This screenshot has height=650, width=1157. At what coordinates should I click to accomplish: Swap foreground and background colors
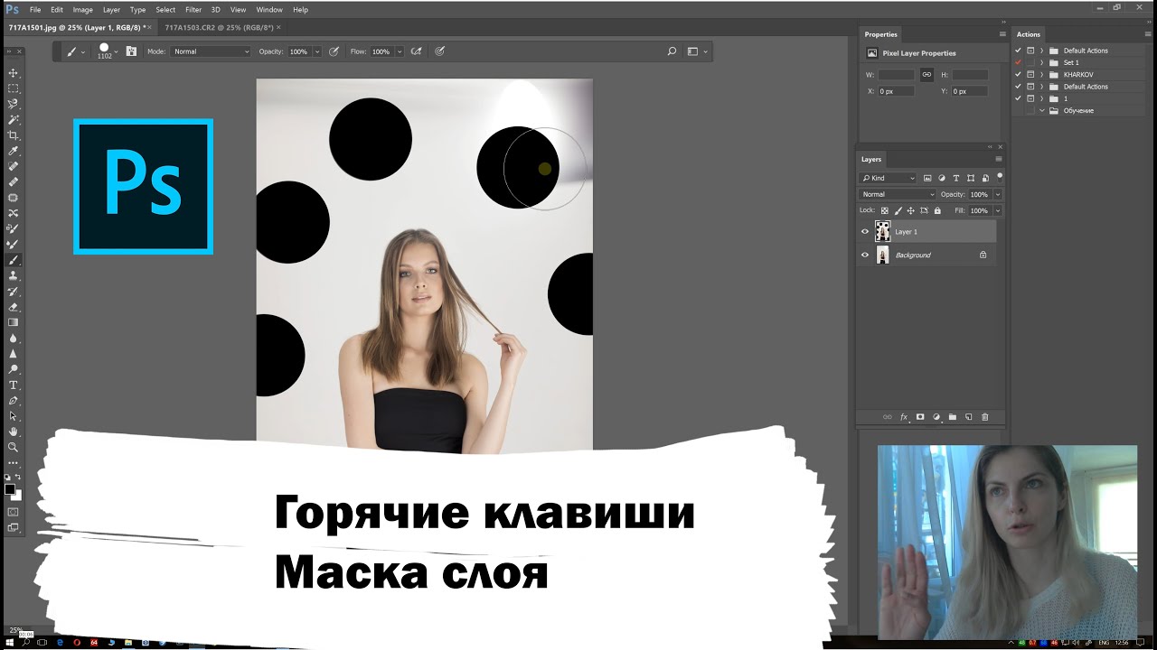pos(19,478)
